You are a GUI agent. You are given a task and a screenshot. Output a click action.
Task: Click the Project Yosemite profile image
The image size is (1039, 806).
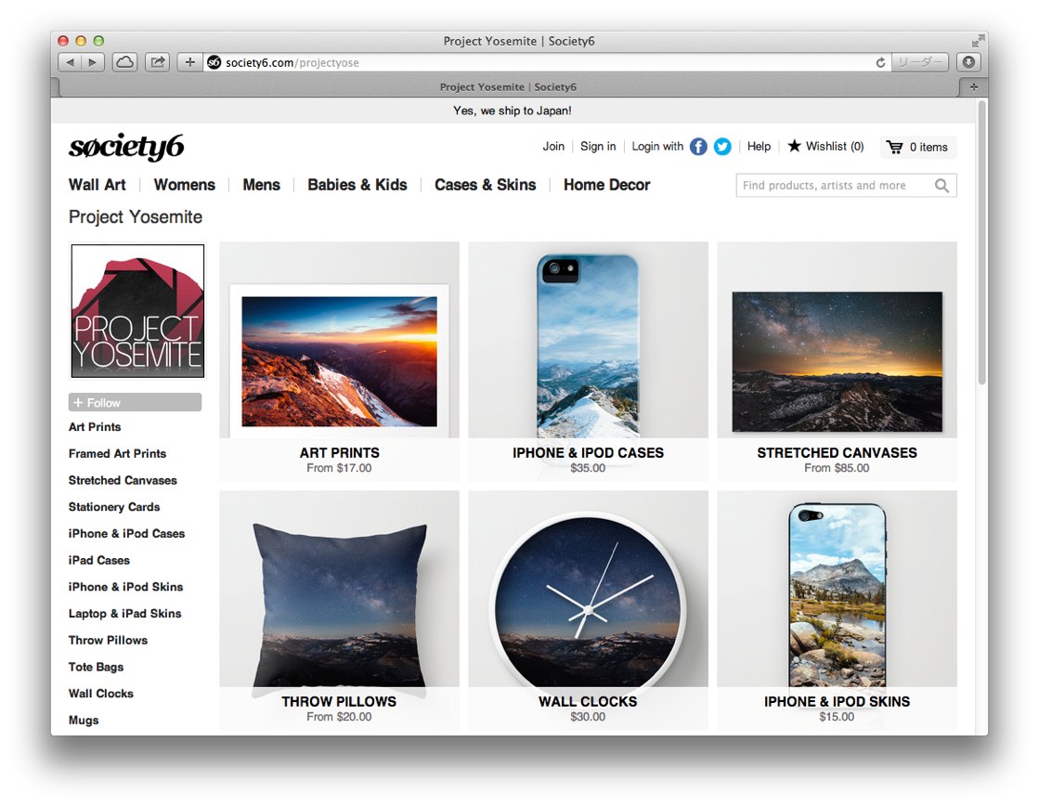coord(137,311)
